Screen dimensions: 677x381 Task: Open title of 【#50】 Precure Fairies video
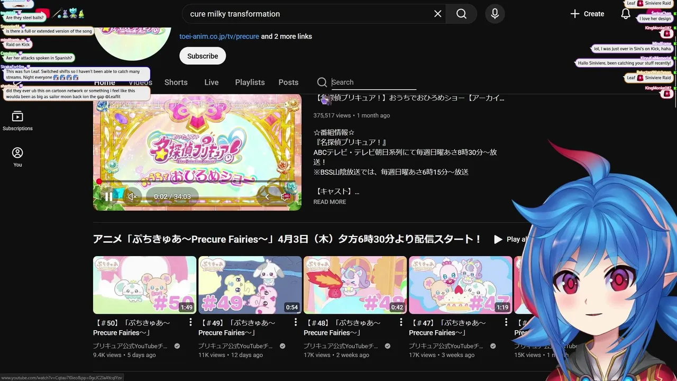pos(132,328)
